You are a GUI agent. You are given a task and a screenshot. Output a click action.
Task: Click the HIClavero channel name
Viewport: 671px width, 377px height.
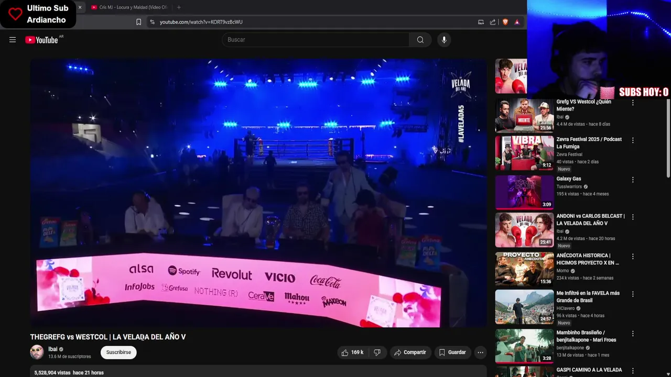[566, 308]
